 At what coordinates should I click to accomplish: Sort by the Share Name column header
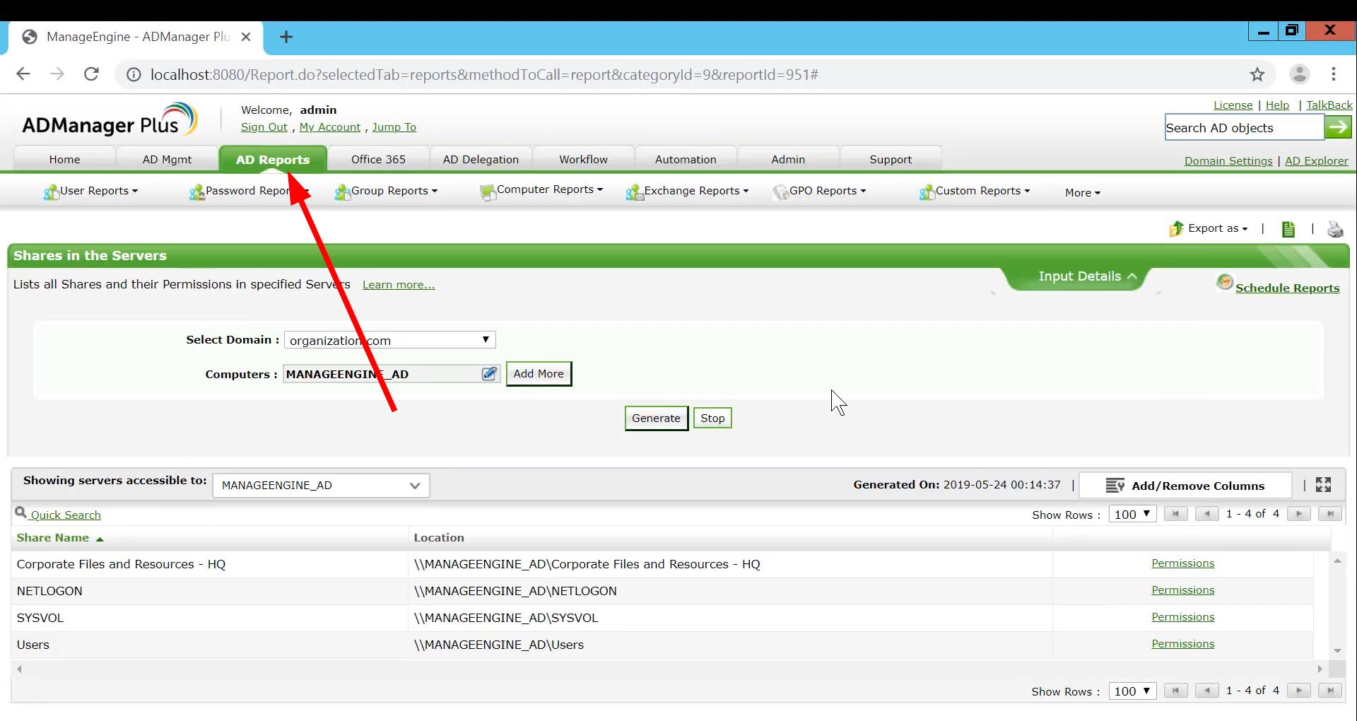(x=53, y=537)
